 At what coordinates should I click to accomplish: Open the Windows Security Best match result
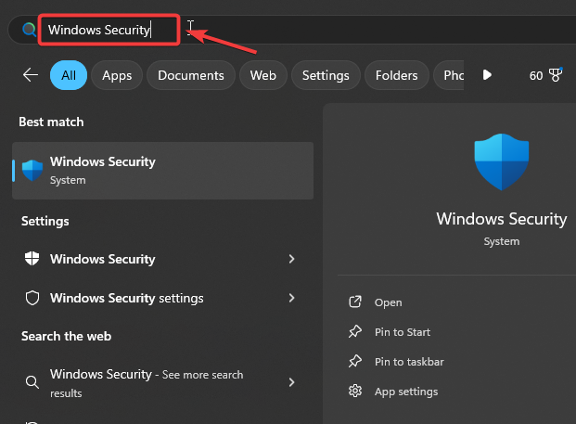(x=162, y=171)
